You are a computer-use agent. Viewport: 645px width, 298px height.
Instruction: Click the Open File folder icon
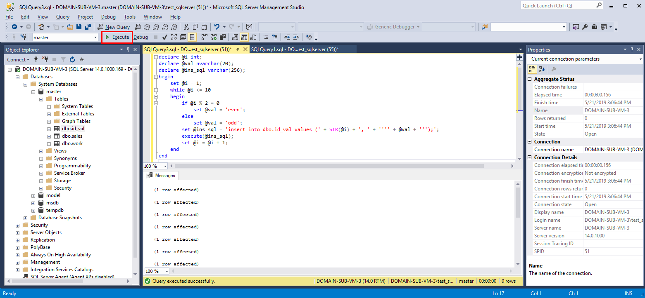click(69, 27)
